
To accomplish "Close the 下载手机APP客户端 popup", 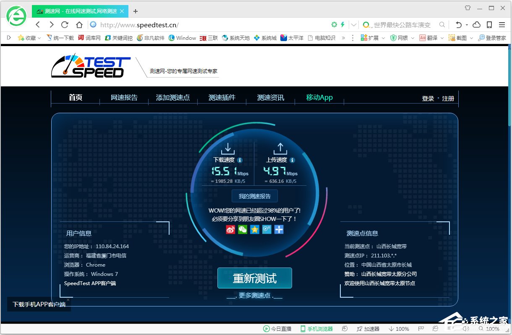I will [68, 300].
